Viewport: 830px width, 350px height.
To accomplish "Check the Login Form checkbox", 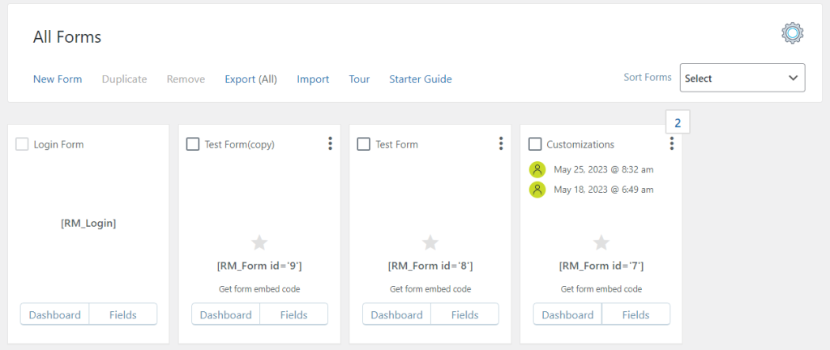I will 23,144.
